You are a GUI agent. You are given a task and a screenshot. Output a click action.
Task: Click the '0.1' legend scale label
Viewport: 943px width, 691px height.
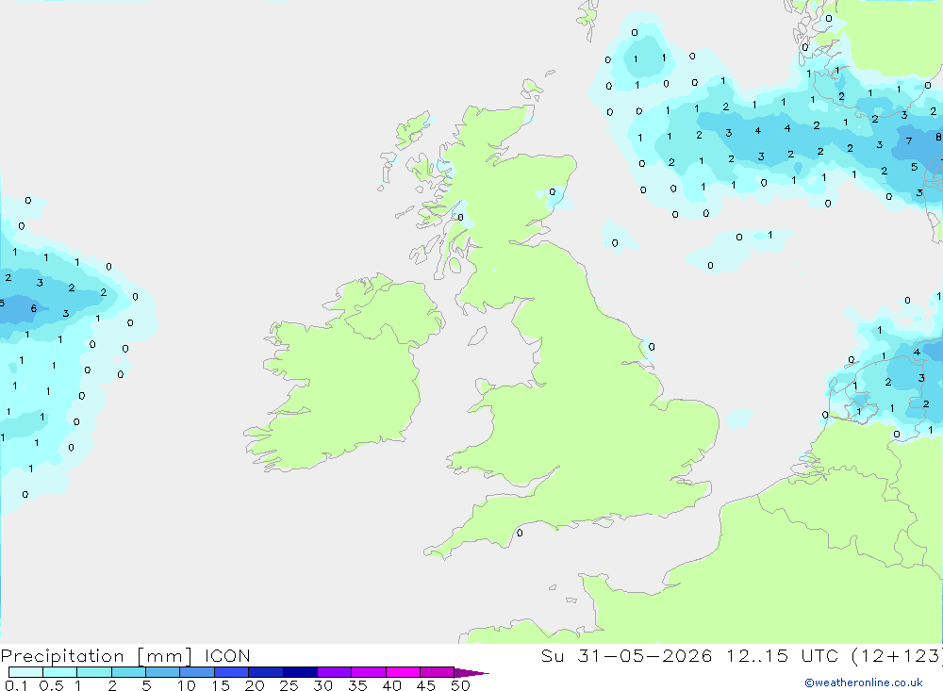tap(16, 685)
